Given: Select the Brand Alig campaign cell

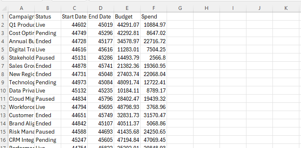Looking at the screenshot, I should coord(21,123).
